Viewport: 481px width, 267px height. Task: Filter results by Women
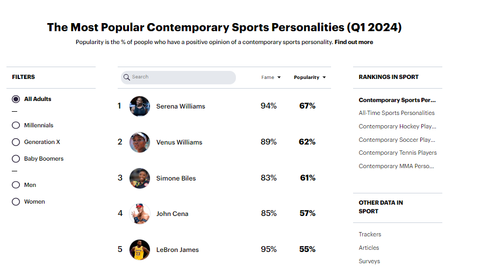[16, 202]
